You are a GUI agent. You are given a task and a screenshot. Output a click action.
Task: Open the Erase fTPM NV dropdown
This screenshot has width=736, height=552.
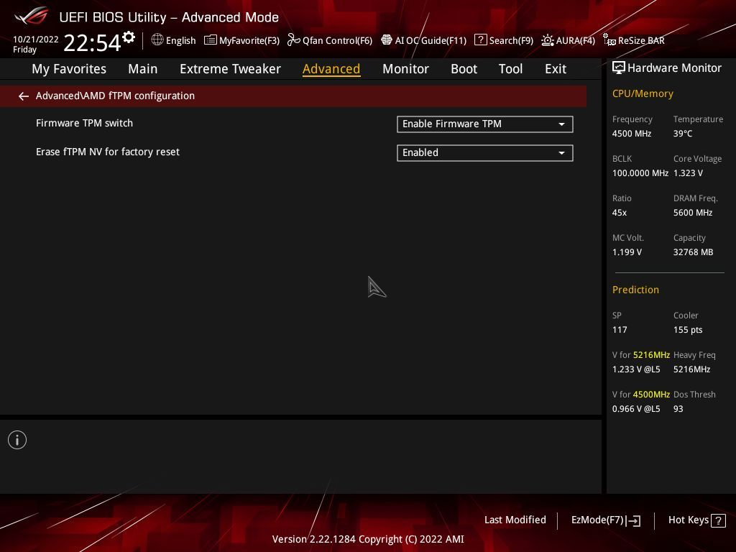click(485, 152)
